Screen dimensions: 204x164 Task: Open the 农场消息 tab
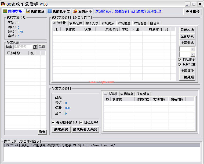(x=124, y=23)
